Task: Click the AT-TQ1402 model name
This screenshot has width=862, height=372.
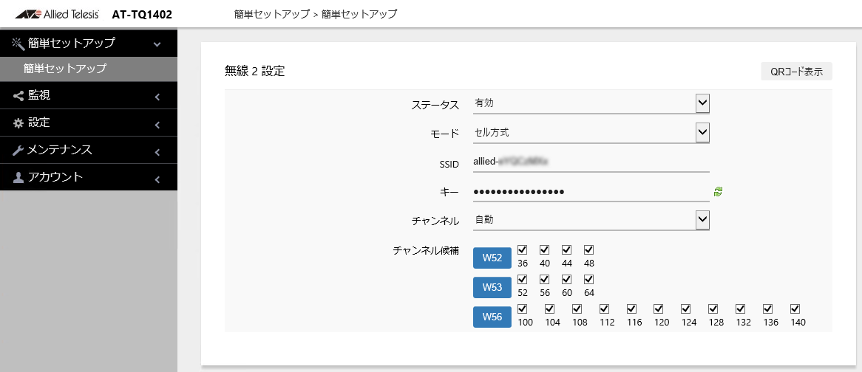Action: [x=143, y=15]
